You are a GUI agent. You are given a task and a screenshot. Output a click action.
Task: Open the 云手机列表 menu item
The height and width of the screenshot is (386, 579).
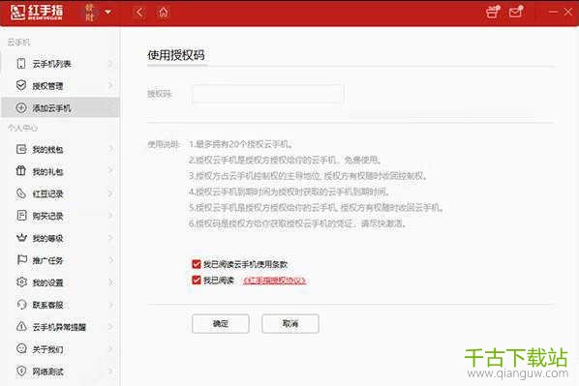pyautogui.click(x=61, y=64)
